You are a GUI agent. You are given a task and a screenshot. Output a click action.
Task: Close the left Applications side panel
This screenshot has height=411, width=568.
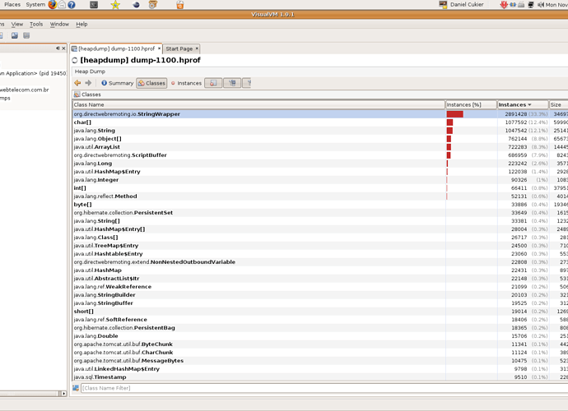(x=63, y=48)
